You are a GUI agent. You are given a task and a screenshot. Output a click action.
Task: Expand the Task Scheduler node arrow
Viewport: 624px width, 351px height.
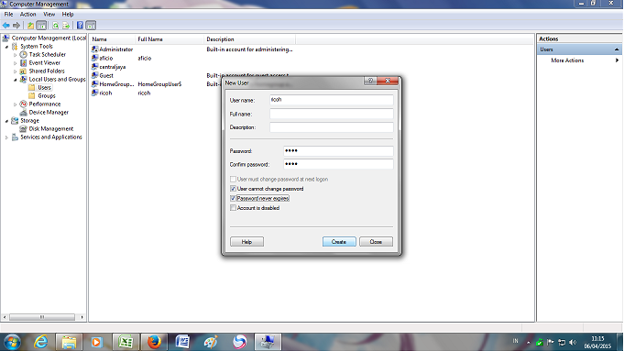(16, 55)
